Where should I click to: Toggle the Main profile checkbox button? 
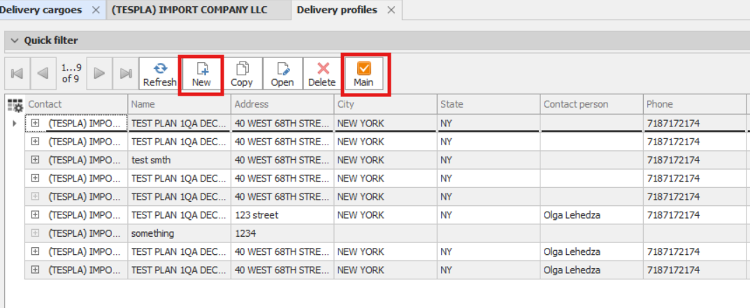[363, 74]
